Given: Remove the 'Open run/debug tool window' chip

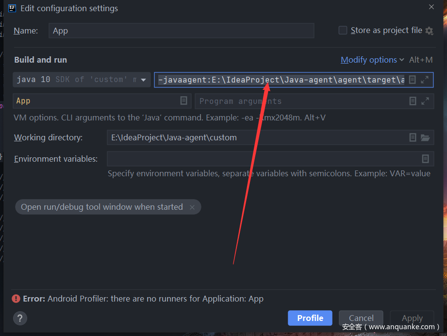Looking at the screenshot, I should [192, 207].
